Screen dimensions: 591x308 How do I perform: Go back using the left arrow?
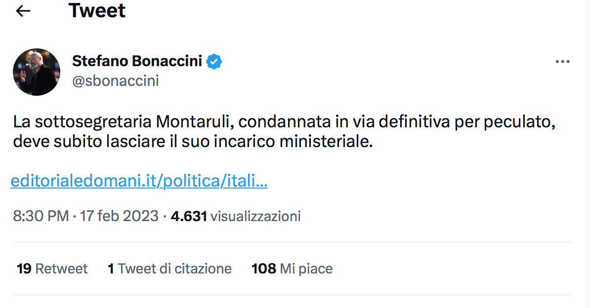[x=23, y=11]
